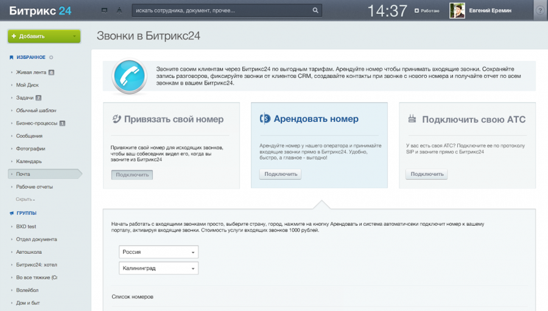Select the Подключить свою АТС card title
Screen dimensions: 548x311
[x=474, y=119]
